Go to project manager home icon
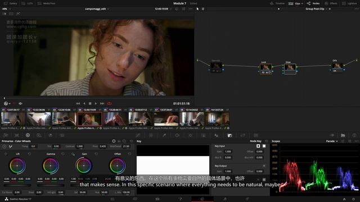Screen dimensions: 360x202 click(x=344, y=199)
